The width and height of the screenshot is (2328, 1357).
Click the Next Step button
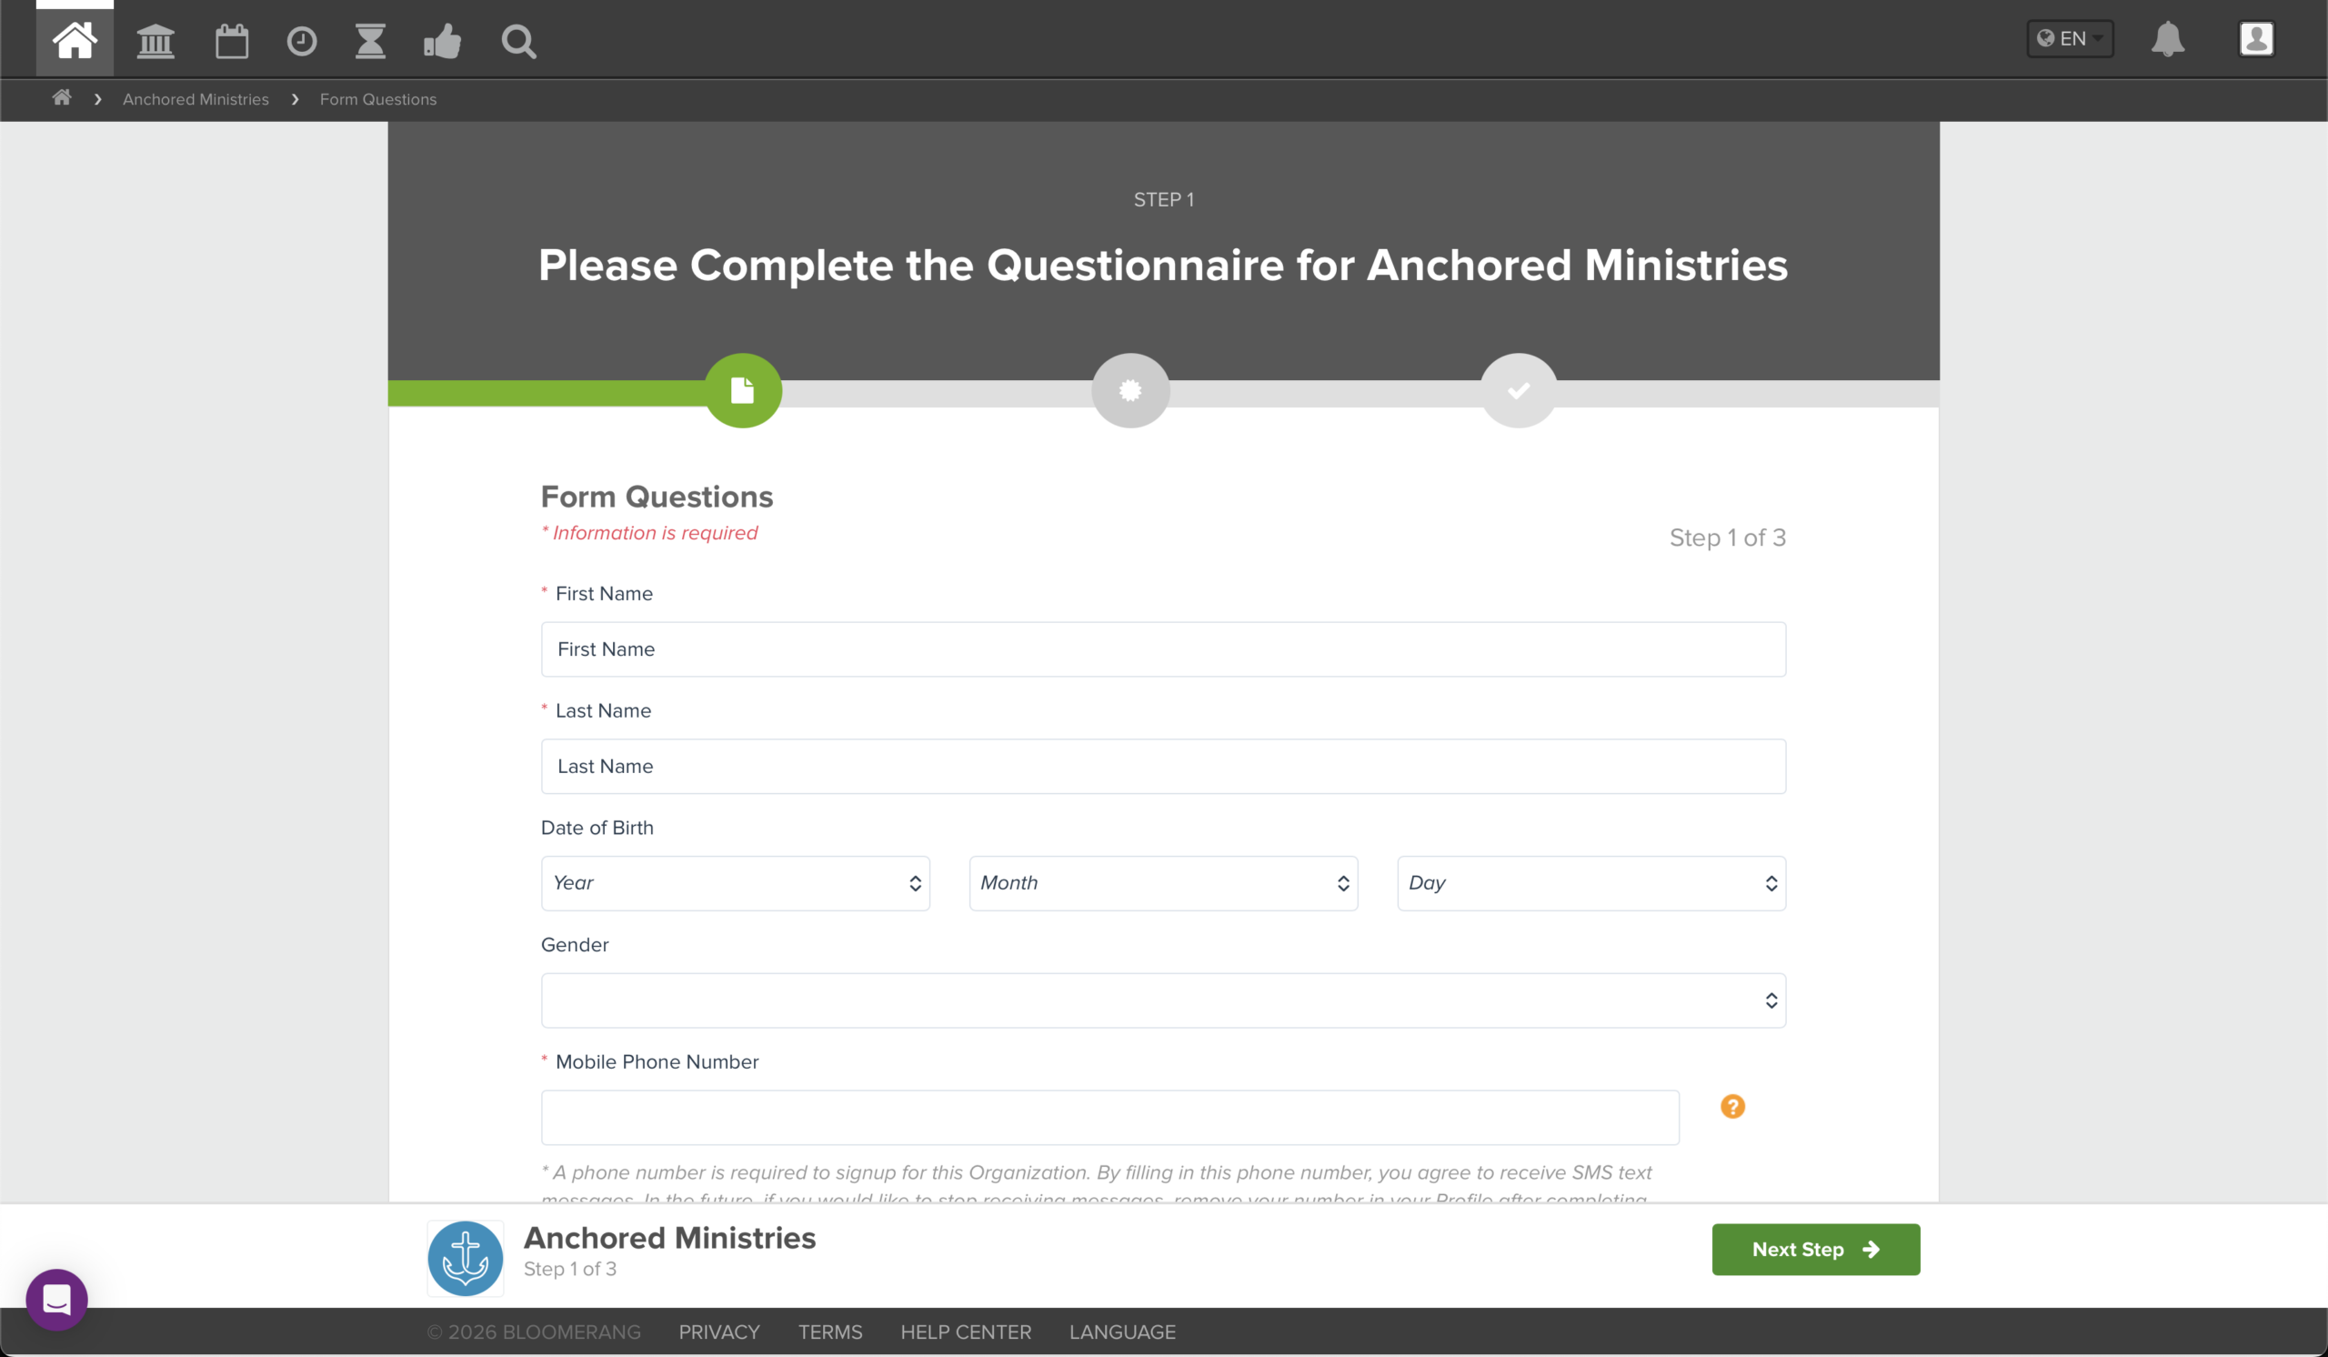pos(1815,1249)
